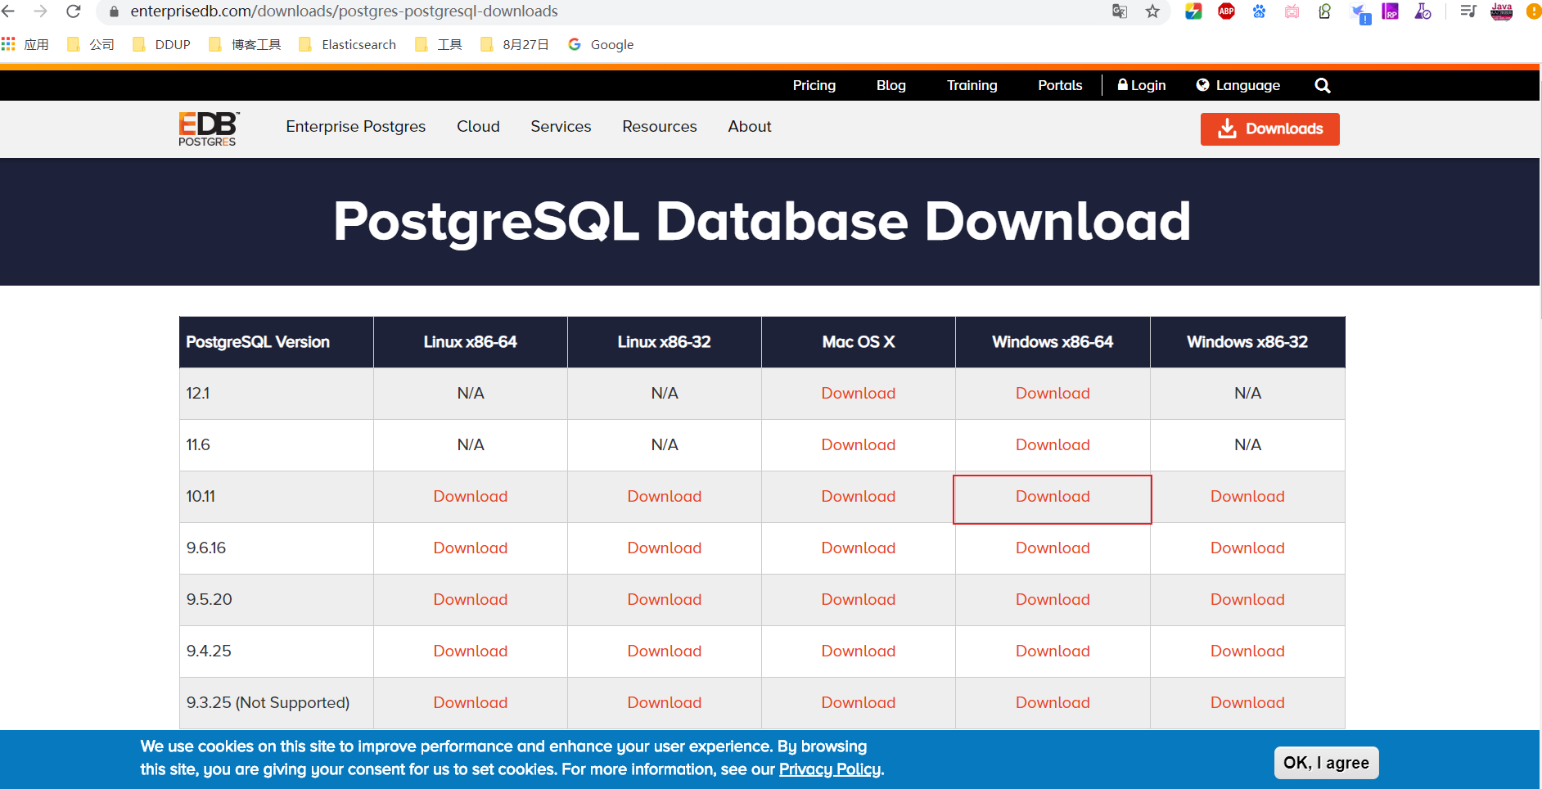1542x789 pixels.
Task: Download version 10.11 for Windows x86-32
Action: point(1247,496)
